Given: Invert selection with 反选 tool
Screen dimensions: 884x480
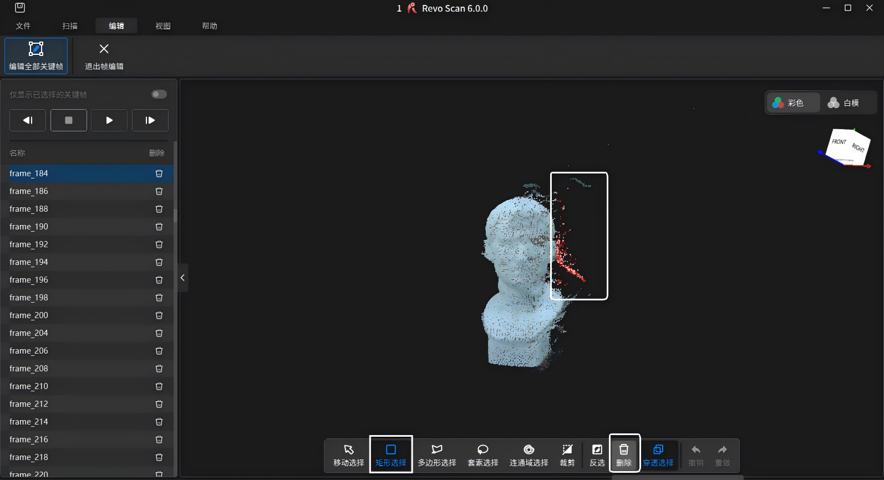Looking at the screenshot, I should click(x=597, y=455).
